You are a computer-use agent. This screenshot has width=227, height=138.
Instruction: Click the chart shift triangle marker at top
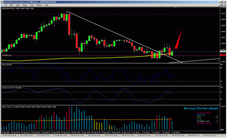(x=176, y=8)
